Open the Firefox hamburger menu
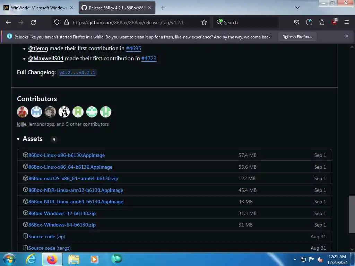Screen dimensions: 355x266 point(346,22)
